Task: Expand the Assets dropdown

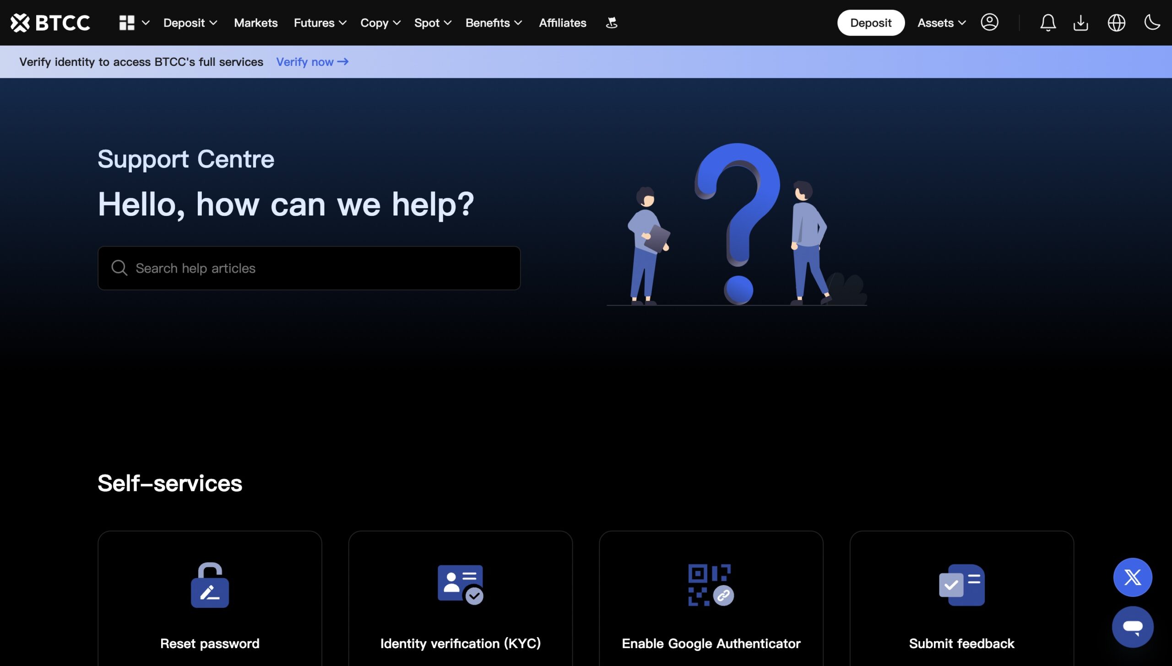Action: [941, 23]
